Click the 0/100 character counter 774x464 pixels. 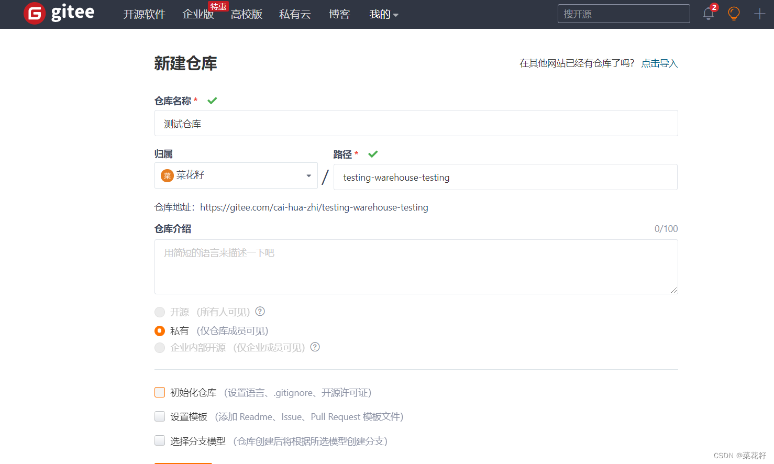pyautogui.click(x=666, y=229)
